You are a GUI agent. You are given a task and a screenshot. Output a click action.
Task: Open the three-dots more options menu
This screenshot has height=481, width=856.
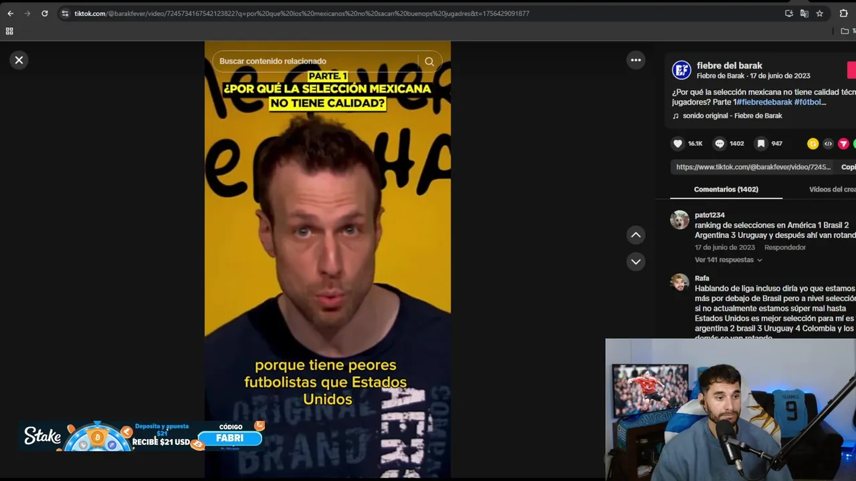pos(635,60)
